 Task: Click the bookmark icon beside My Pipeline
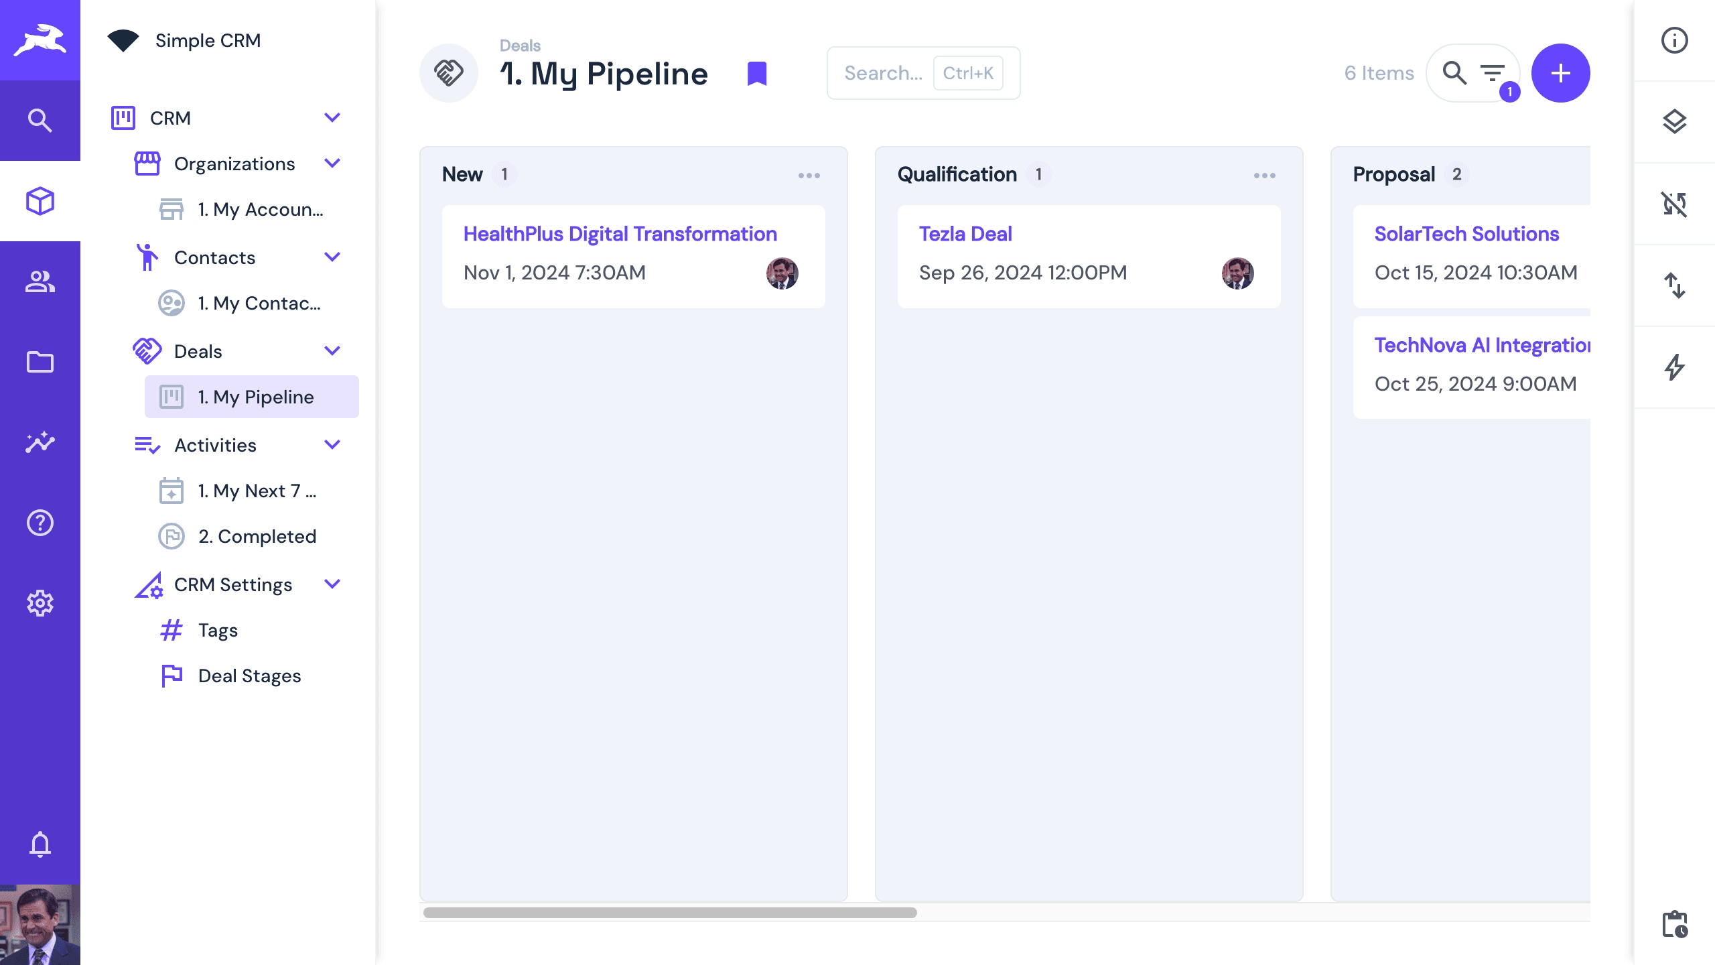(757, 73)
